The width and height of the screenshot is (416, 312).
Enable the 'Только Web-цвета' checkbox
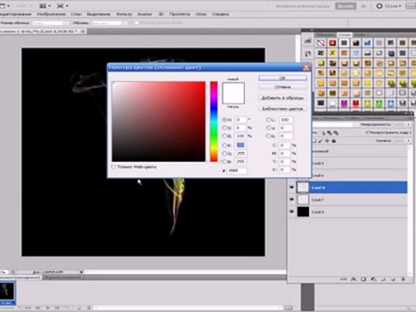114,167
